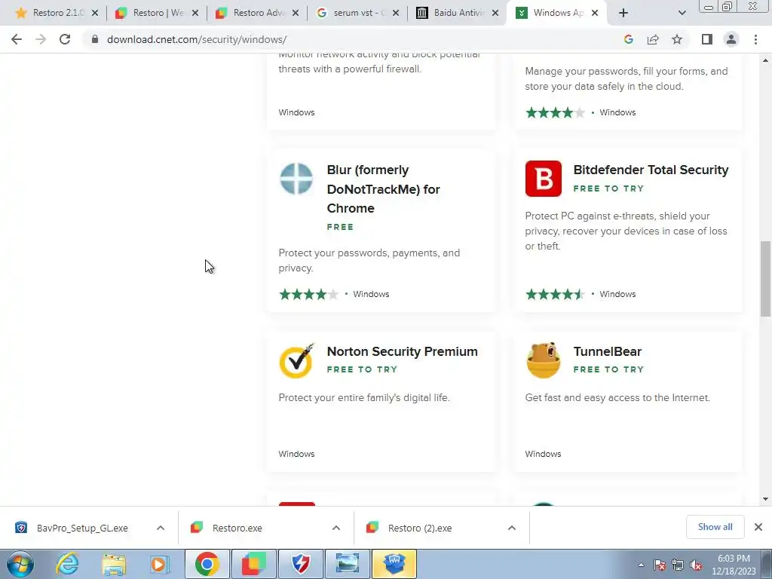Click 'Get fast and easy access to the Internet.'
The width and height of the screenshot is (772, 579).
(617, 398)
